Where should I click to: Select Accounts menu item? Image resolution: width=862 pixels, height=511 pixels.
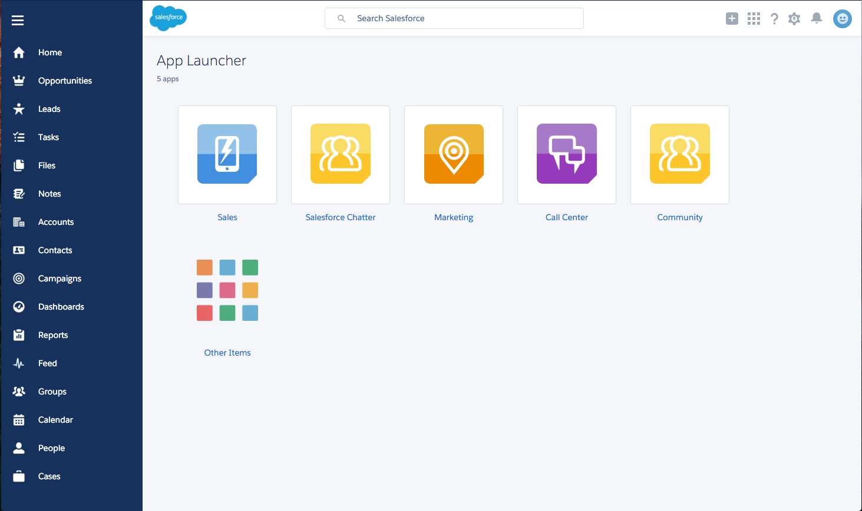[56, 222]
